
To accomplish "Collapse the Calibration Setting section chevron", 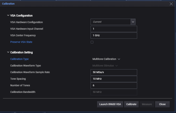I will (x=8, y=52).
